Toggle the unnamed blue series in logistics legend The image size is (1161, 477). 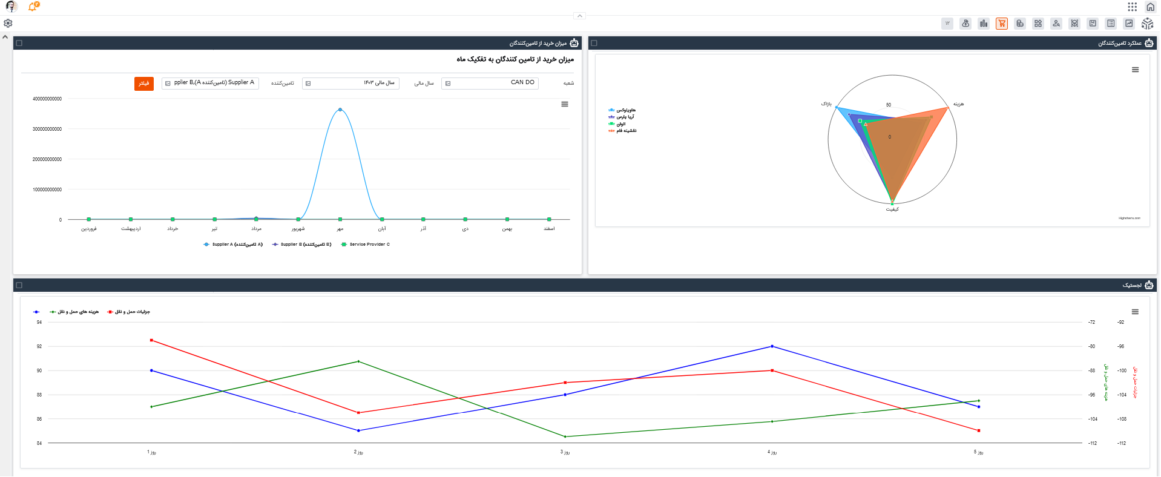(x=37, y=312)
